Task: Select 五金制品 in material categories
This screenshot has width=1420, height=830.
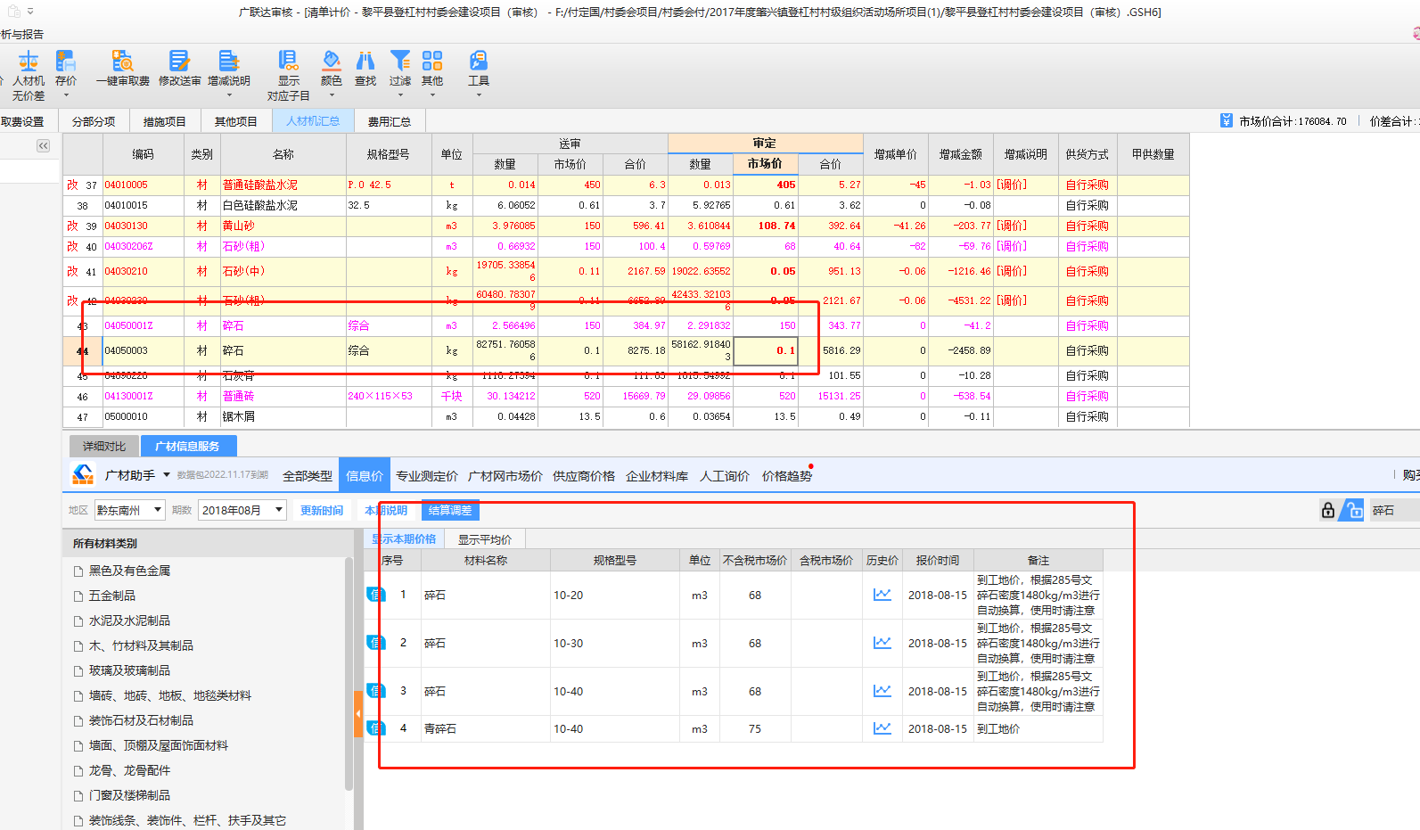Action: click(112, 596)
